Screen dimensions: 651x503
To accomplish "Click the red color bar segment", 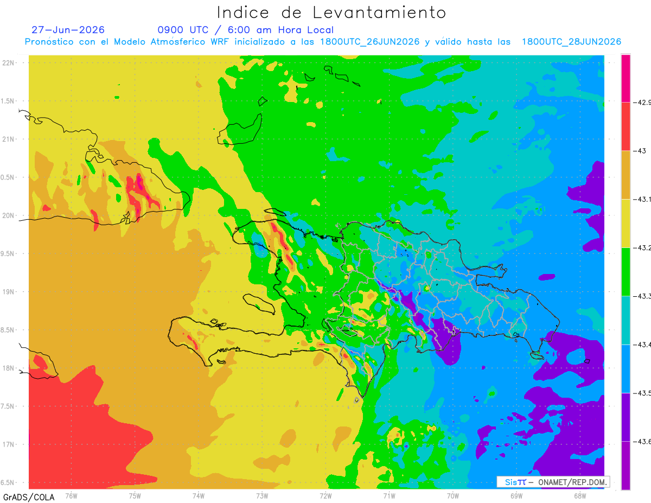I will [x=626, y=126].
